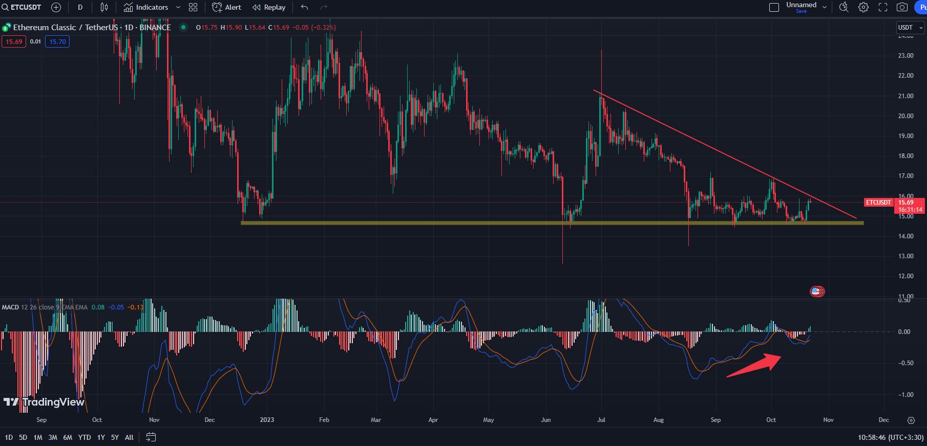This screenshot has height=446, width=927.
Task: Select the 1D date range
Action: (9, 437)
